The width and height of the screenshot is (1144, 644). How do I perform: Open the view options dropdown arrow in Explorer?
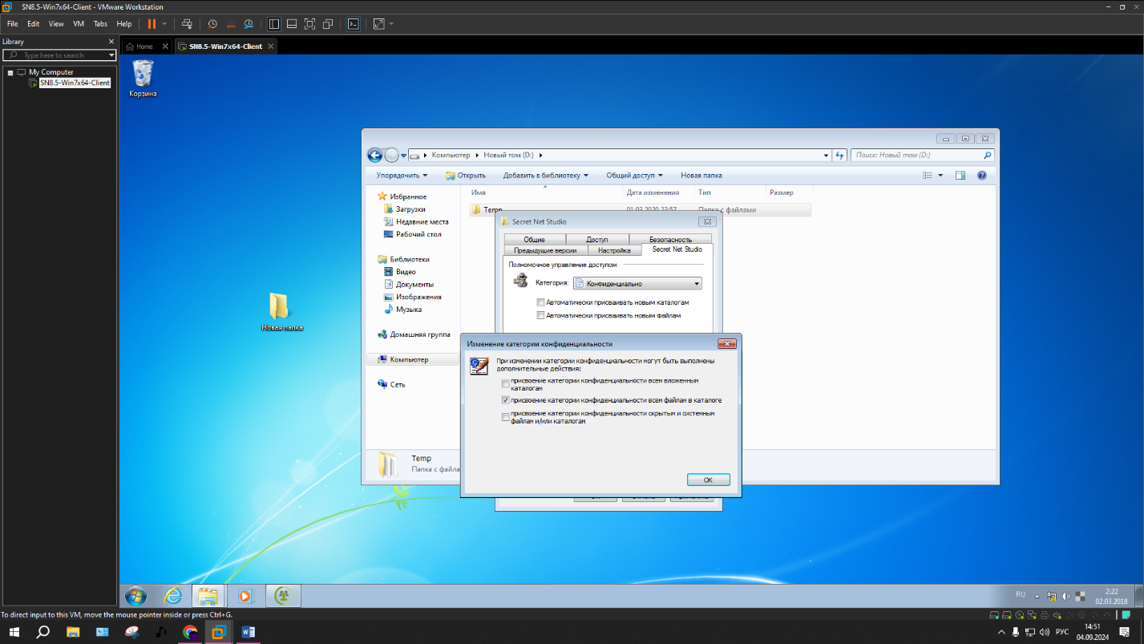pos(940,175)
